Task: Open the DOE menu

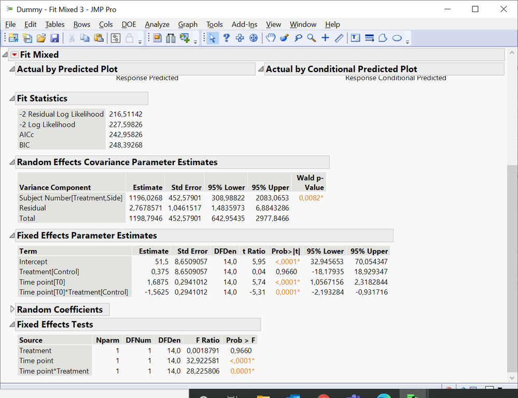Action: pyautogui.click(x=129, y=24)
